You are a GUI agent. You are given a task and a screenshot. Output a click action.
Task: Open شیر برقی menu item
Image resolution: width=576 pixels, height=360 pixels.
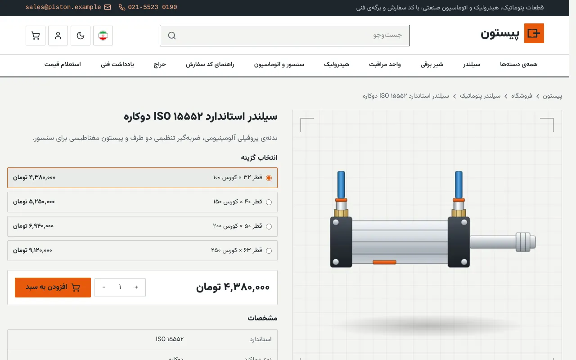coord(432,64)
